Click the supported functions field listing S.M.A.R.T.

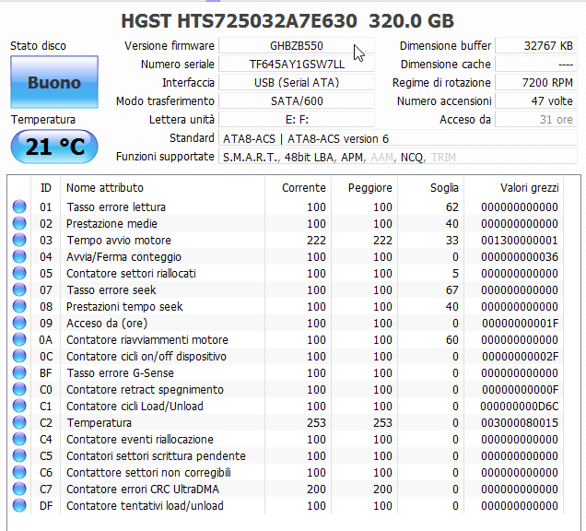pyautogui.click(x=398, y=157)
